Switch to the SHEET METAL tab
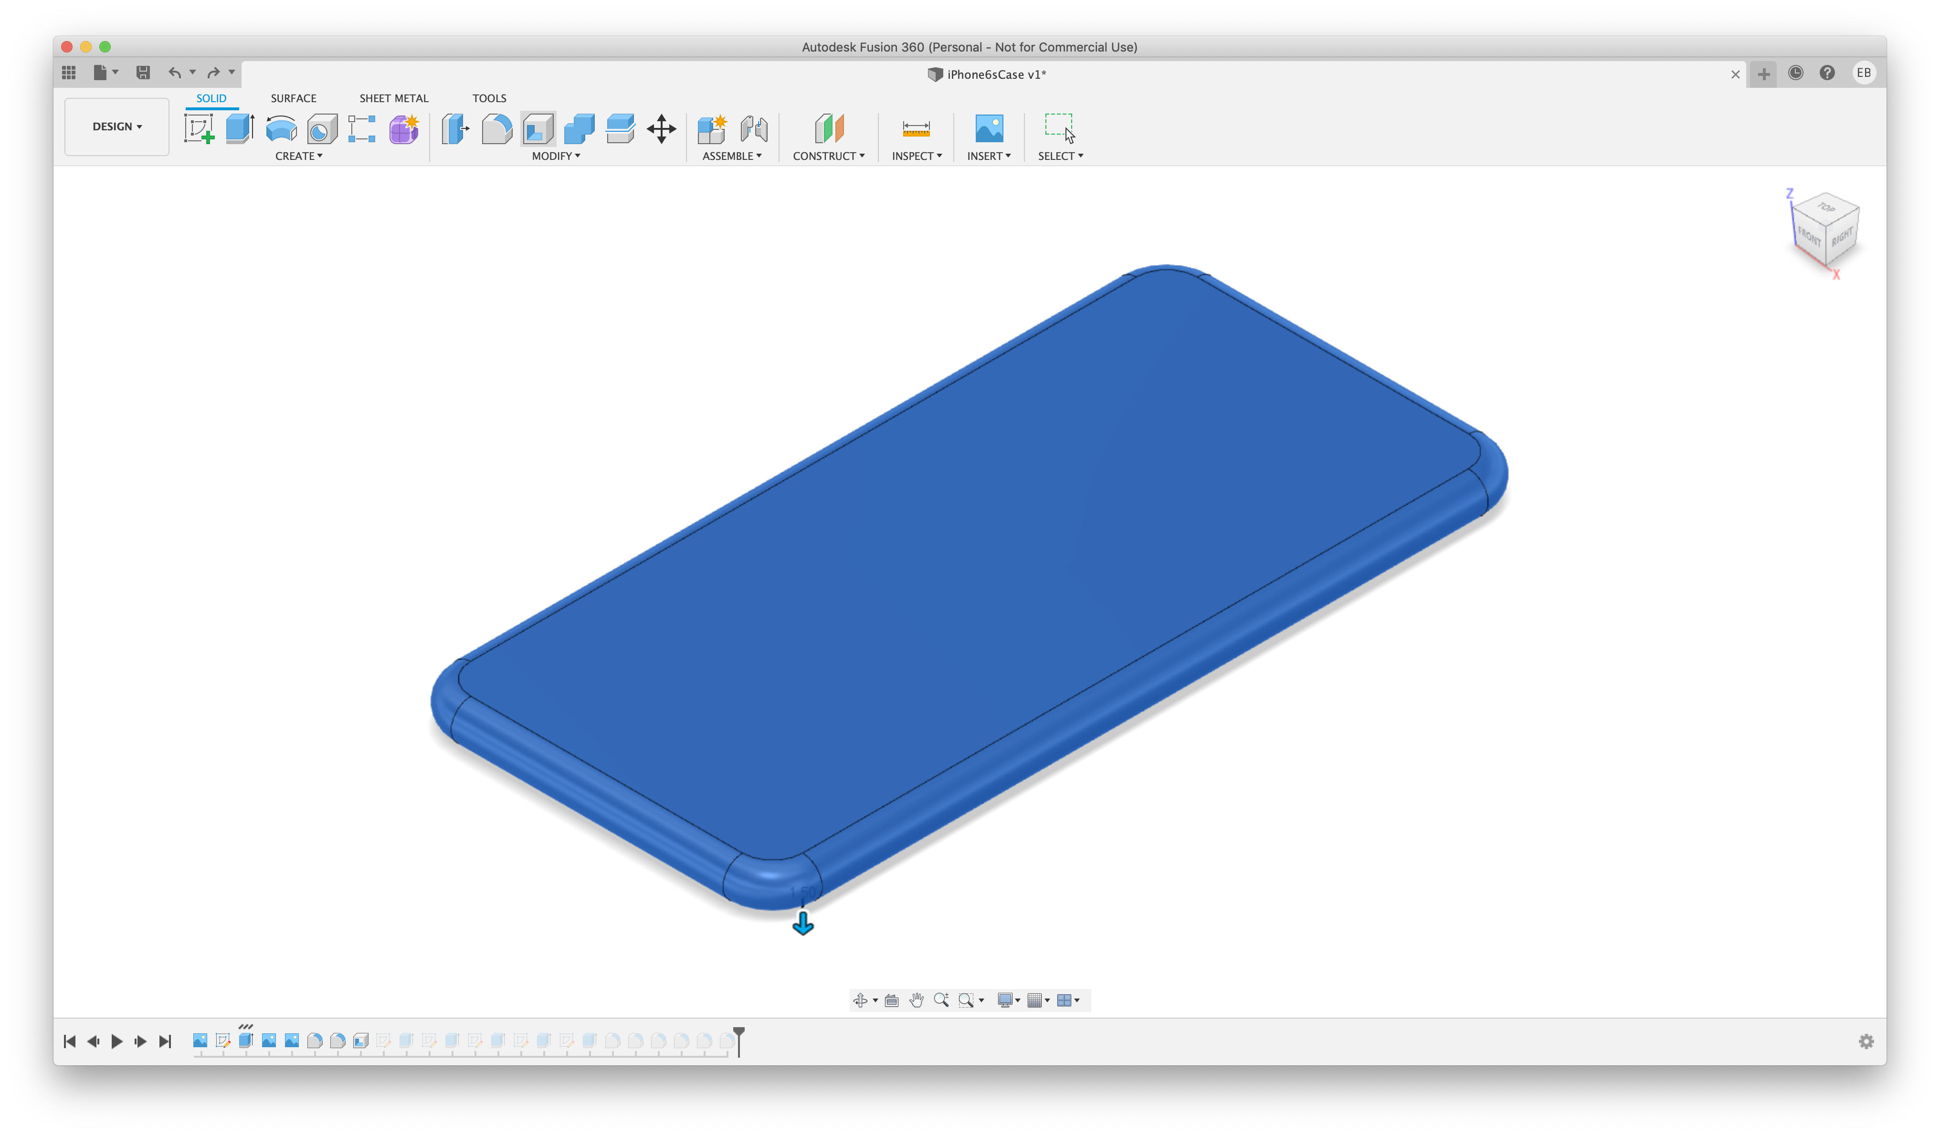The image size is (1940, 1136). coord(393,98)
